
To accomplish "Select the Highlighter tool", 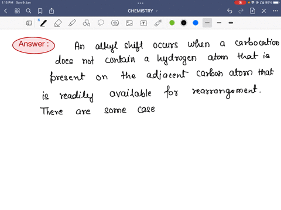I will point(72,23).
